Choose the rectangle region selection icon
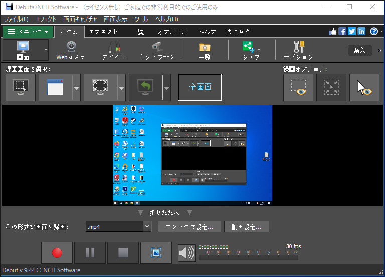 (21, 87)
